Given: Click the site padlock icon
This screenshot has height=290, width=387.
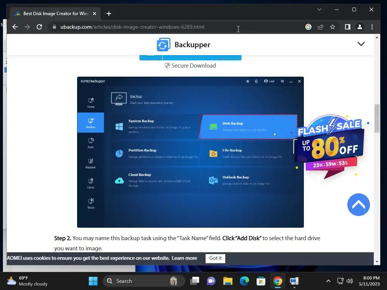Looking at the screenshot, I should click(x=54, y=27).
